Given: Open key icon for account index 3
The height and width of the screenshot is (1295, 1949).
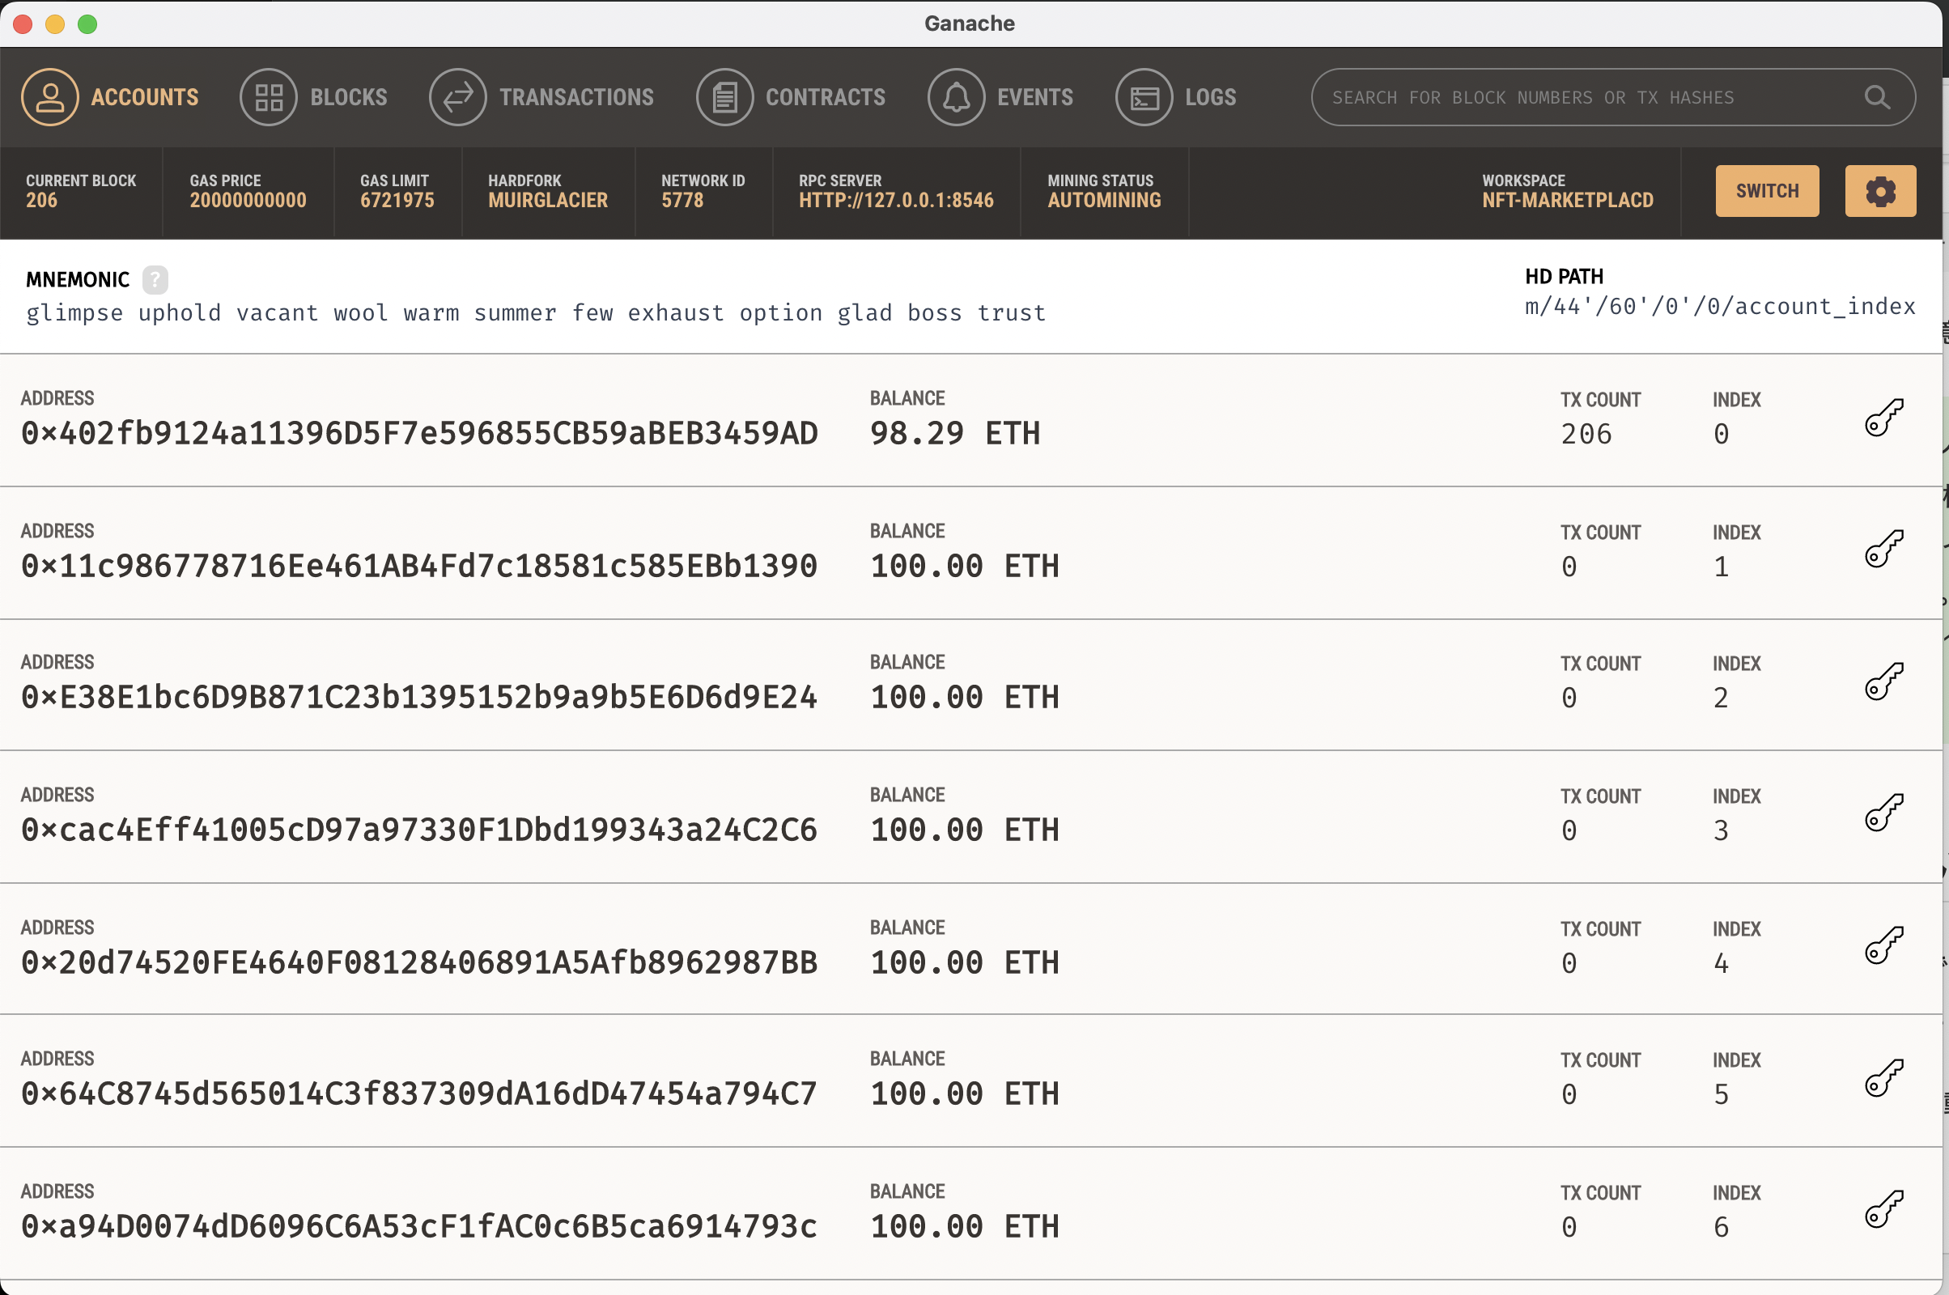Looking at the screenshot, I should [x=1885, y=814].
